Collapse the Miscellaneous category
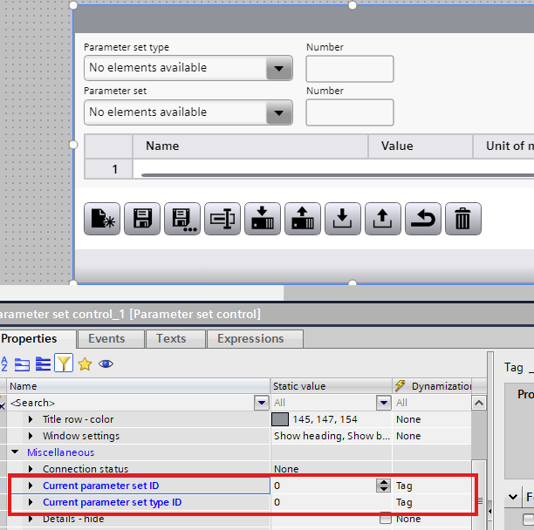534x530 pixels. (x=15, y=452)
